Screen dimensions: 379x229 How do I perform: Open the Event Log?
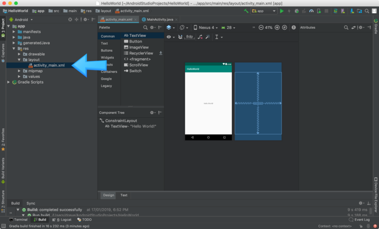(359, 220)
